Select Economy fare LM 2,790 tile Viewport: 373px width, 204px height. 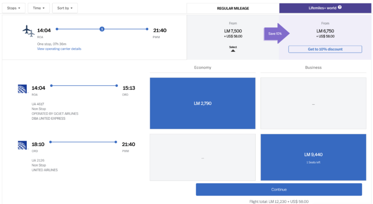[202, 103]
